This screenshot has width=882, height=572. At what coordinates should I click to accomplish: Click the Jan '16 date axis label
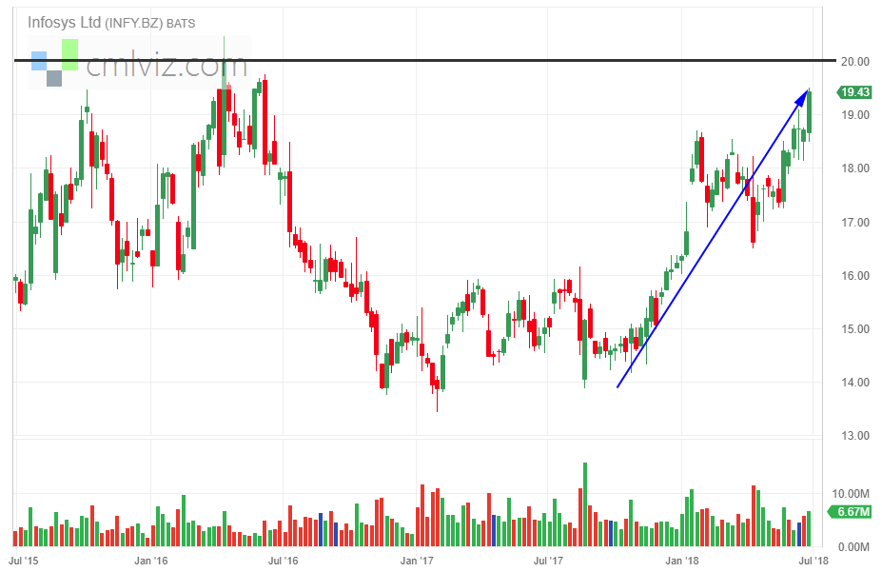[151, 561]
